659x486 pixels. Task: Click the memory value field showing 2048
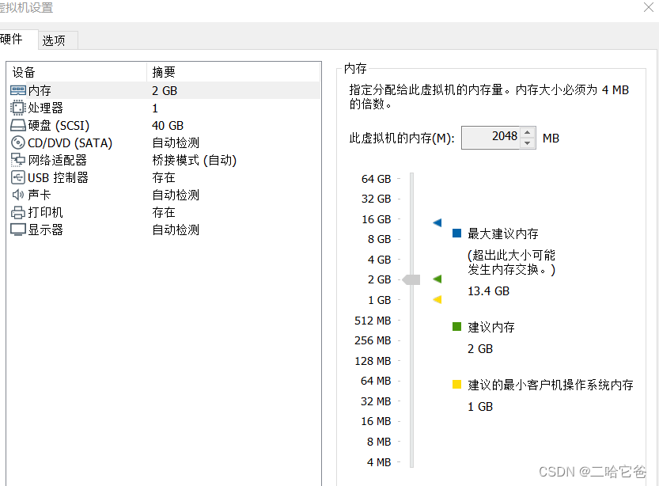coord(490,138)
